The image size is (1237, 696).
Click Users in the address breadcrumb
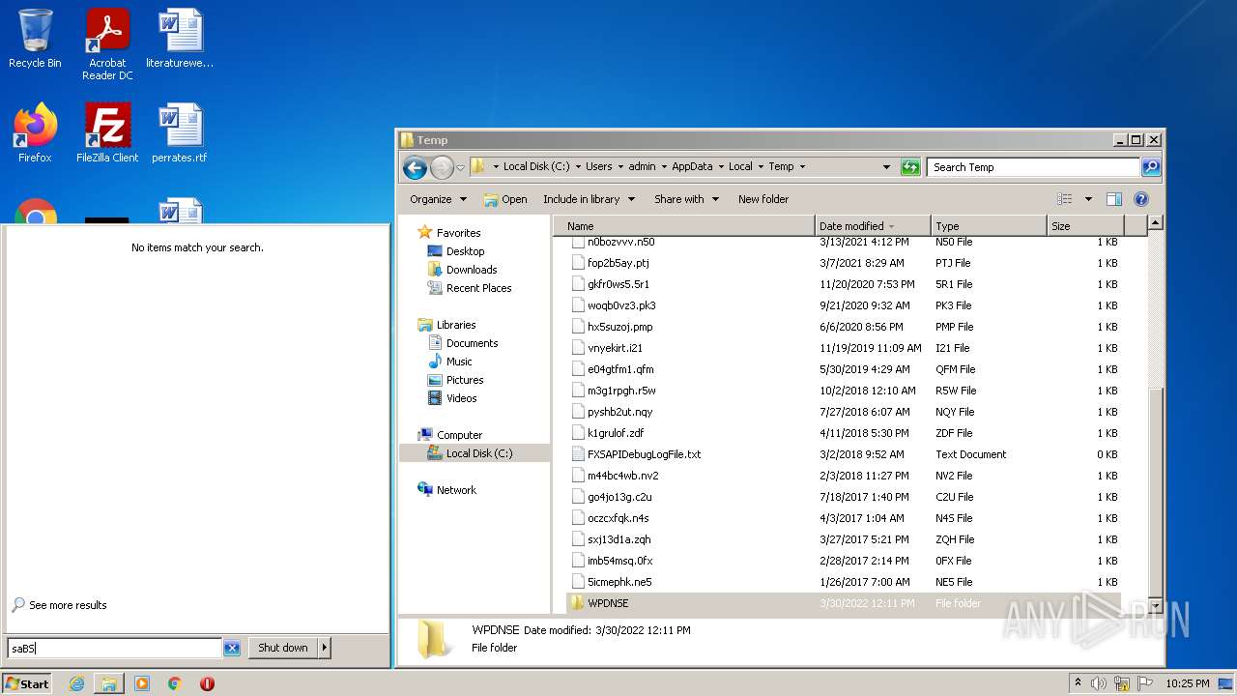point(599,166)
